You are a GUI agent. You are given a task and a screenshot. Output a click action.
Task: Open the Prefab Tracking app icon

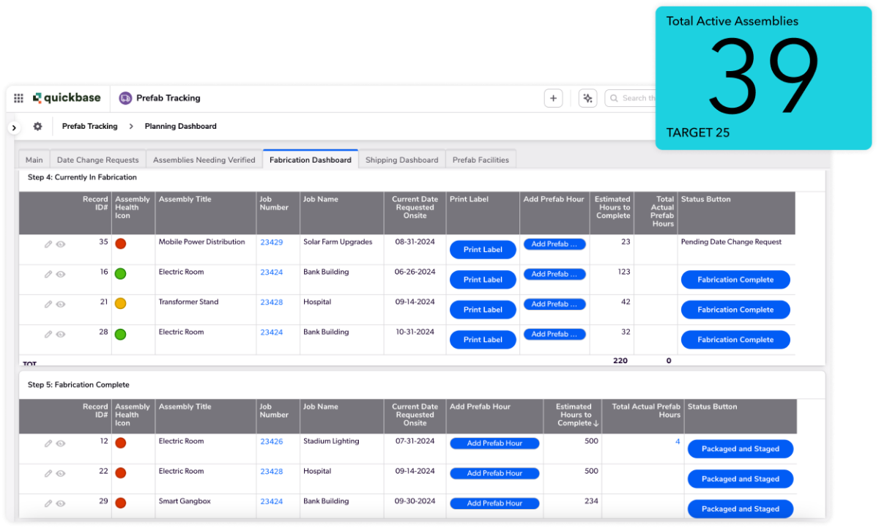pos(125,97)
